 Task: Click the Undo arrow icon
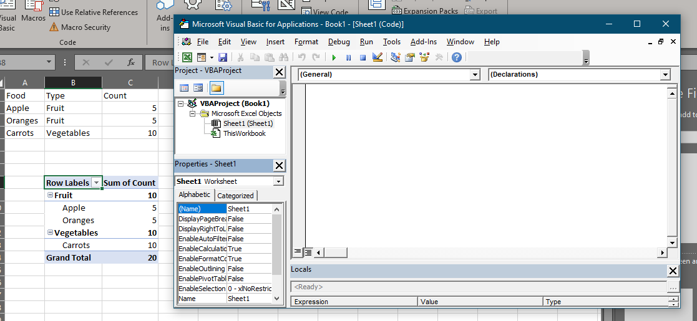[301, 57]
